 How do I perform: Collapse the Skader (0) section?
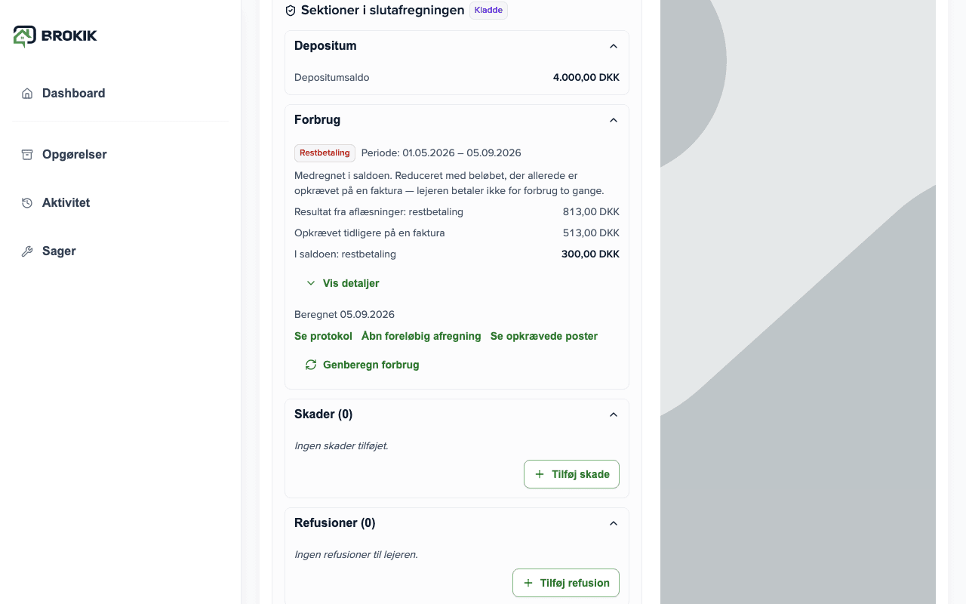click(614, 414)
